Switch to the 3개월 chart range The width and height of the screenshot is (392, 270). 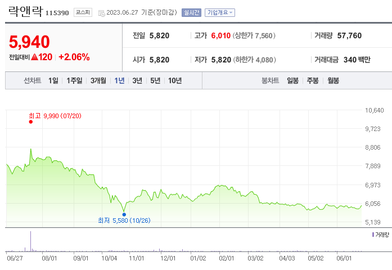pyautogui.click(x=98, y=80)
